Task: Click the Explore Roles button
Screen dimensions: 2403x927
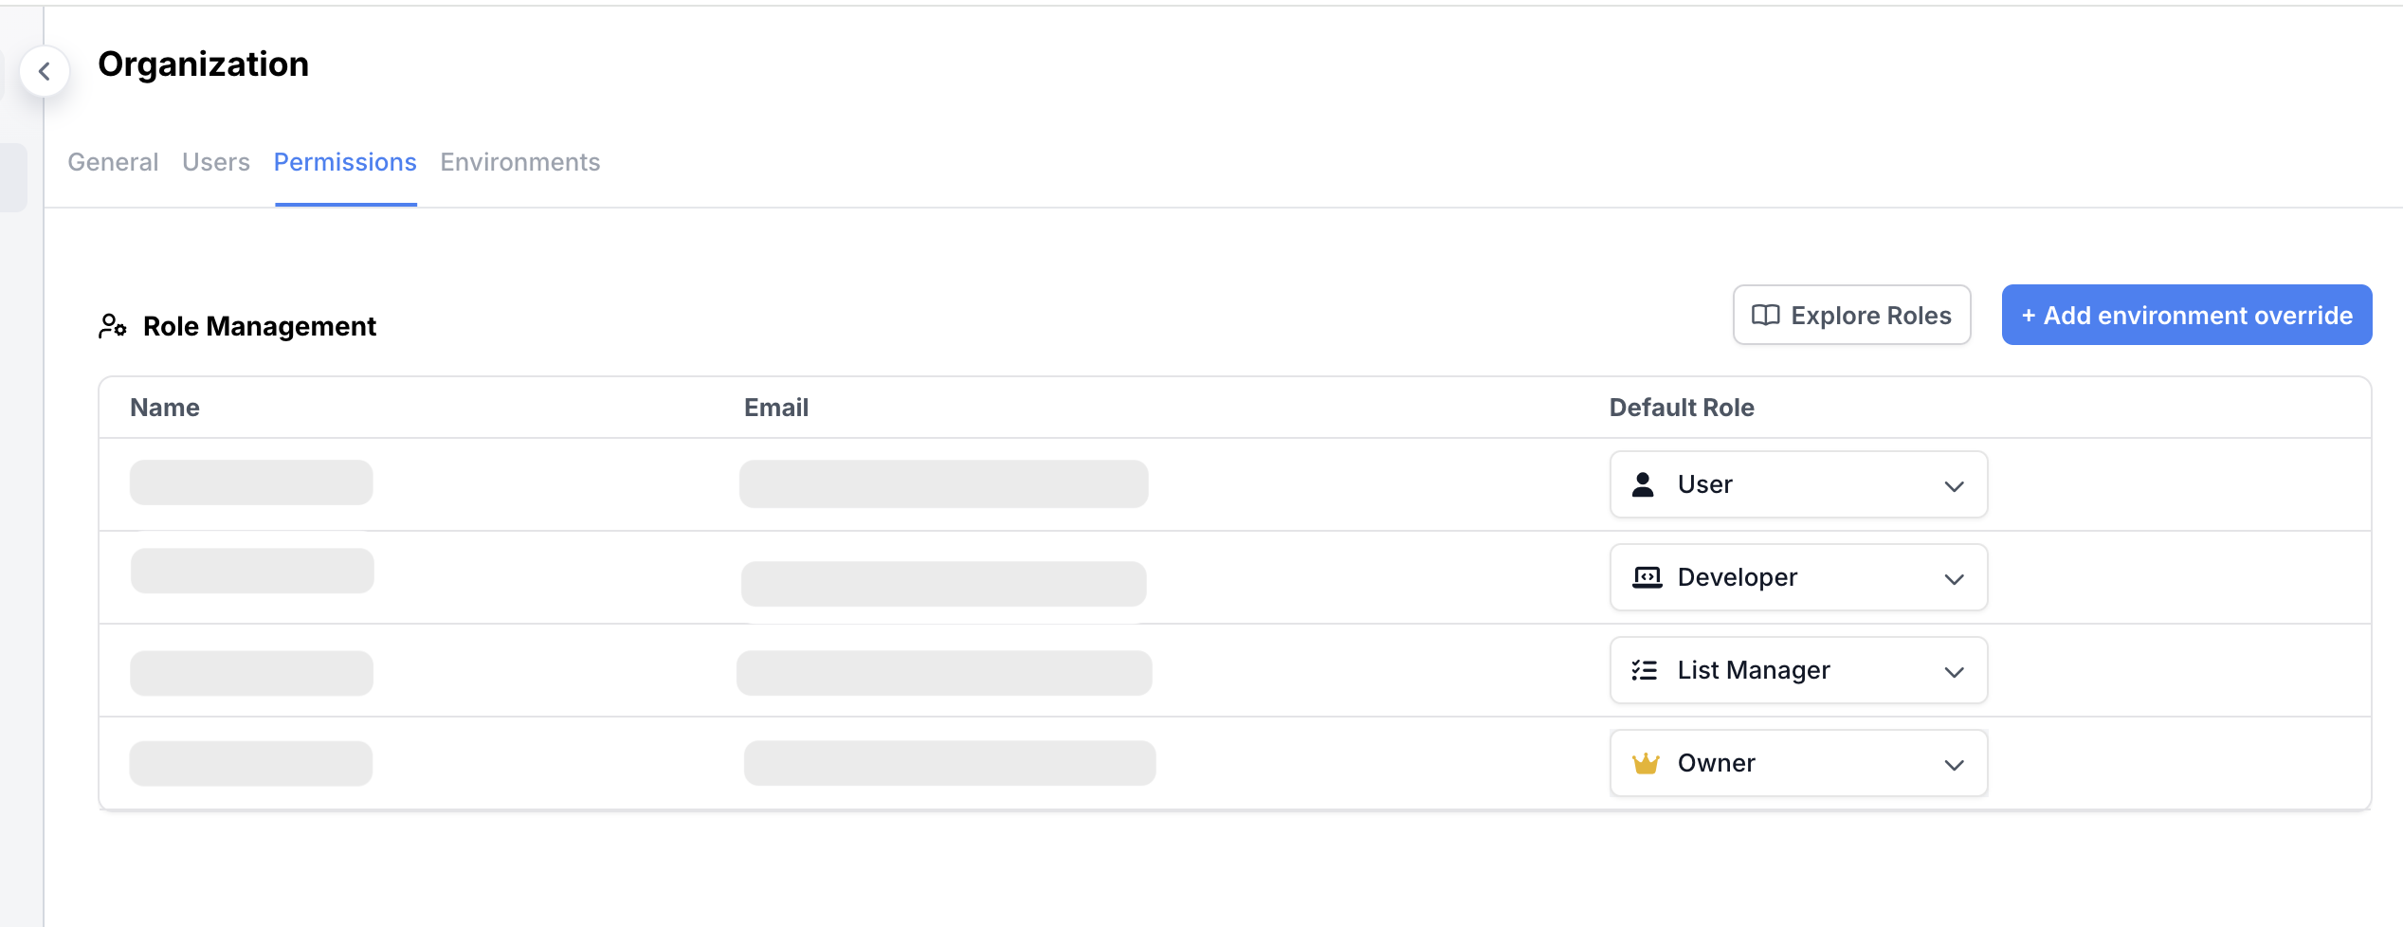Action: point(1851,315)
